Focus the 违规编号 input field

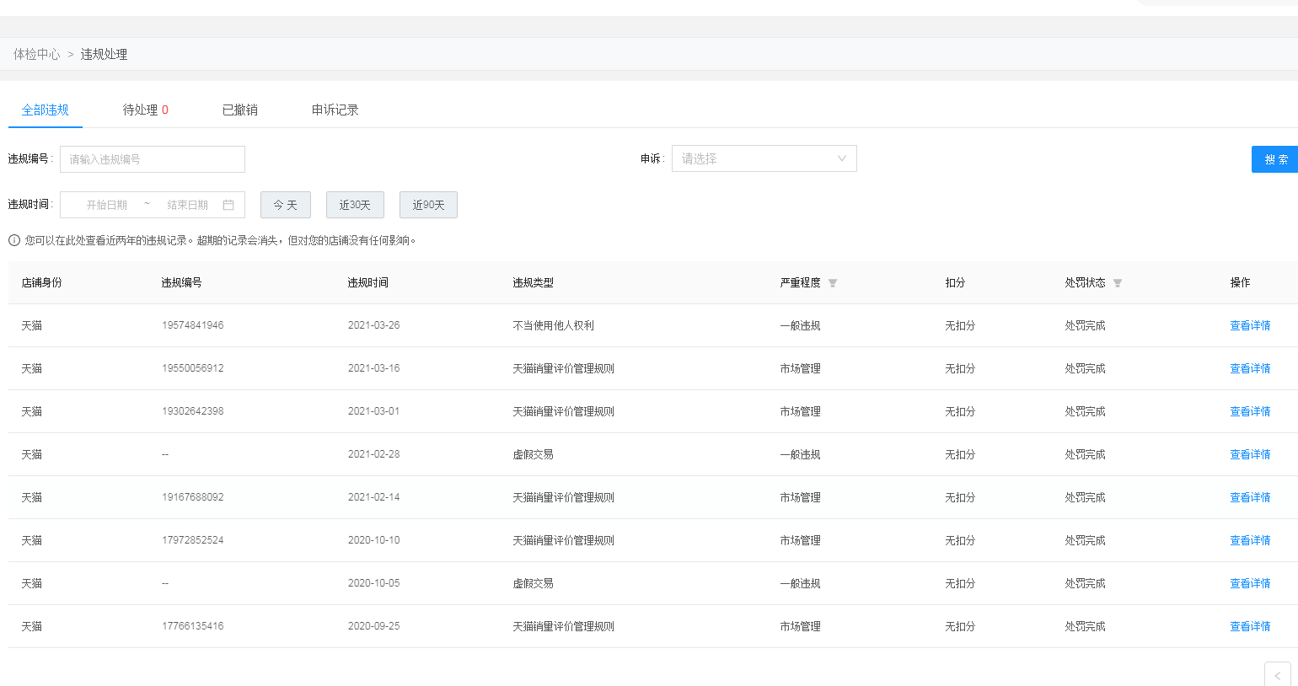pos(153,159)
